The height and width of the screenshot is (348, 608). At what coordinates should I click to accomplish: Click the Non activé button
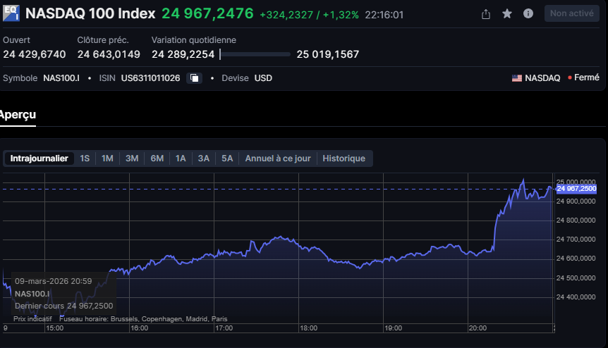571,13
